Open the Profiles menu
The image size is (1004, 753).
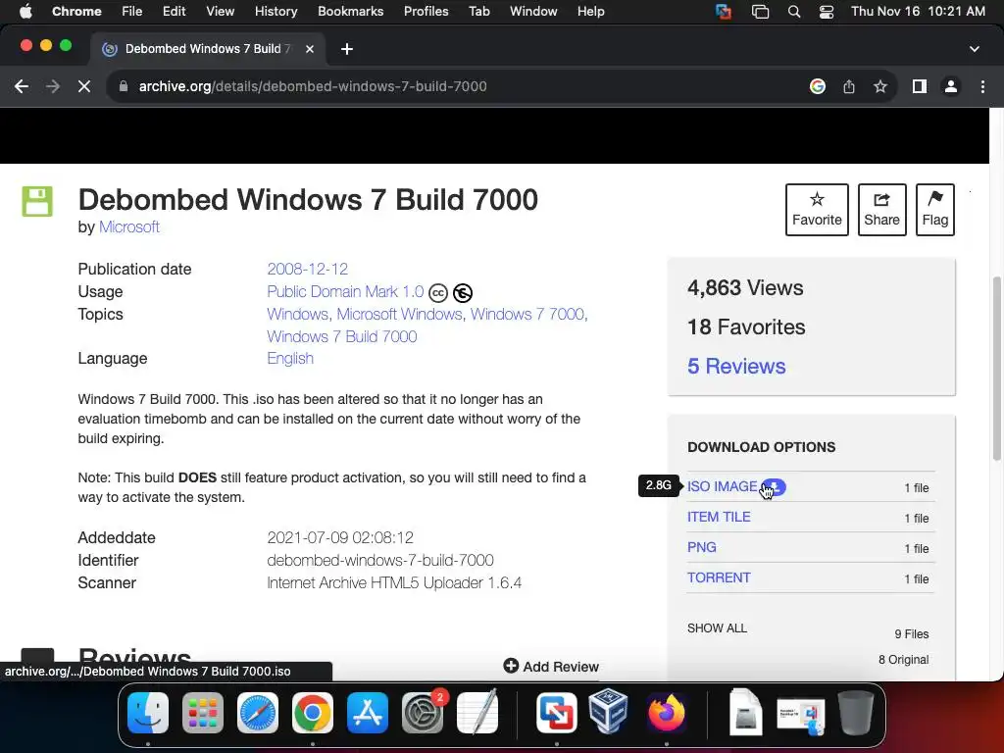pyautogui.click(x=426, y=11)
